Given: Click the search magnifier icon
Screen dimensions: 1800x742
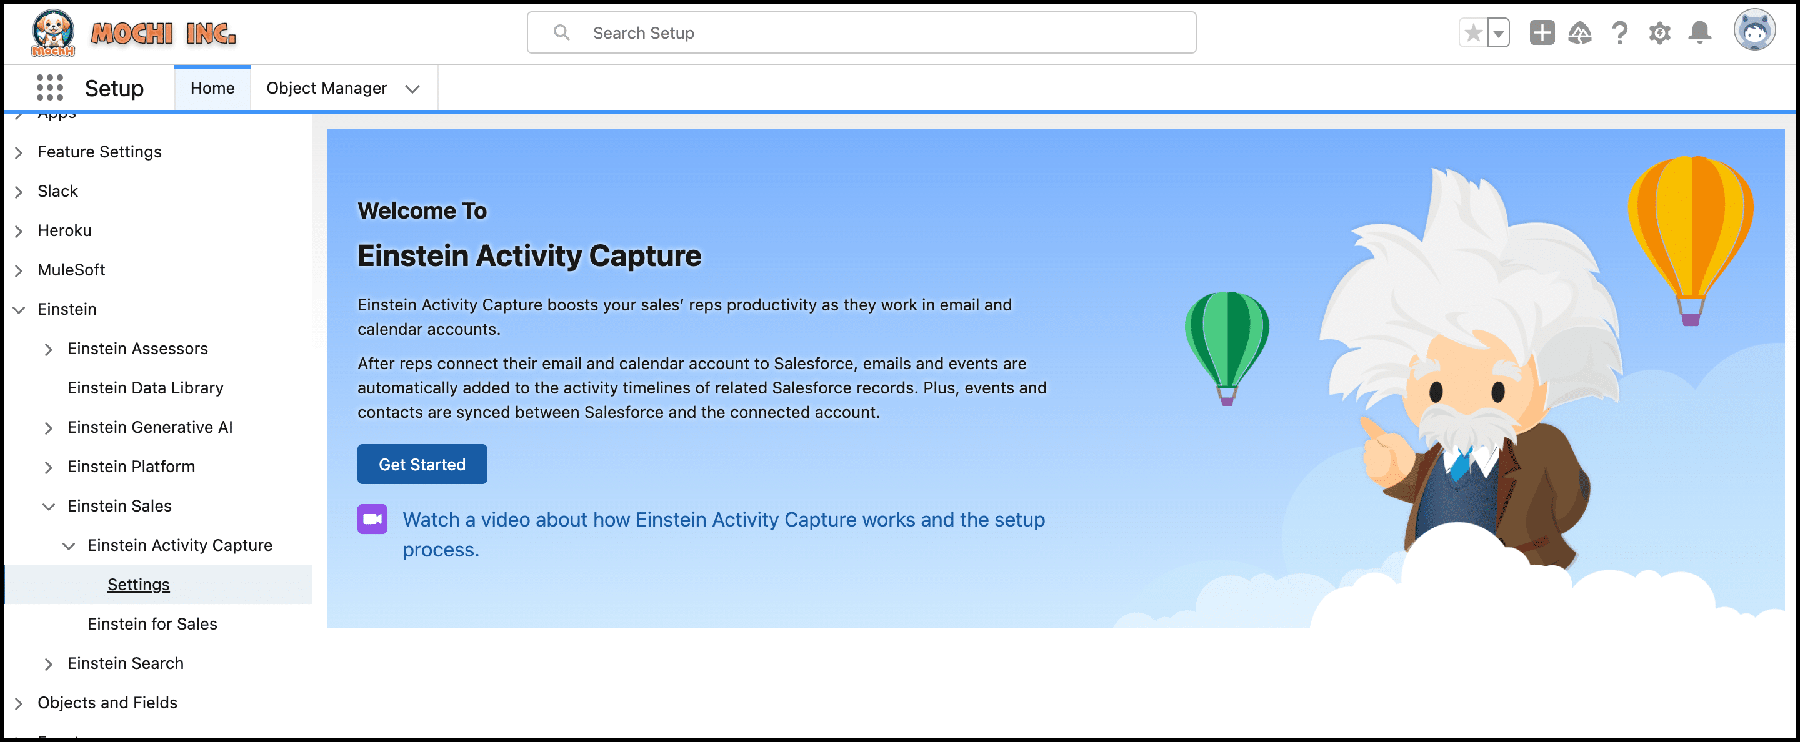Looking at the screenshot, I should click(561, 32).
